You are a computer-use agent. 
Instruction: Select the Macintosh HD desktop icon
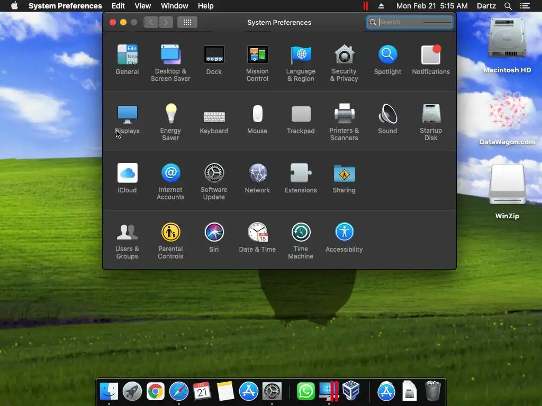point(507,45)
